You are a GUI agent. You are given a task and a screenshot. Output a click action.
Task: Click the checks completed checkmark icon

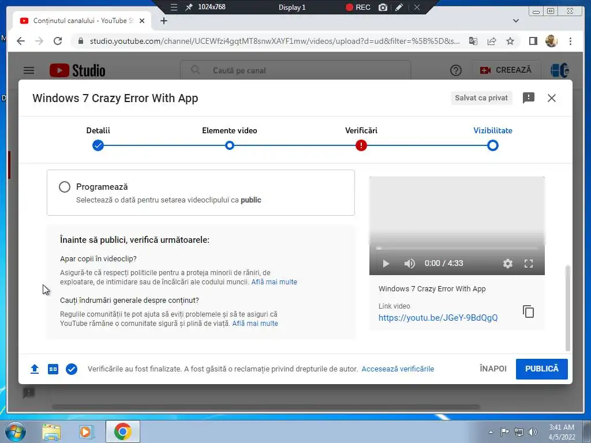click(x=71, y=369)
